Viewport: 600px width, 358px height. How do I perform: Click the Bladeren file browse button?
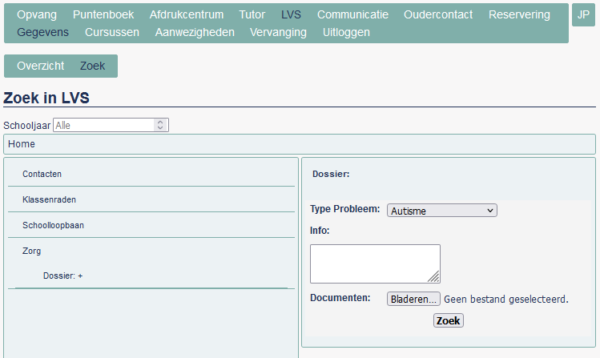413,299
